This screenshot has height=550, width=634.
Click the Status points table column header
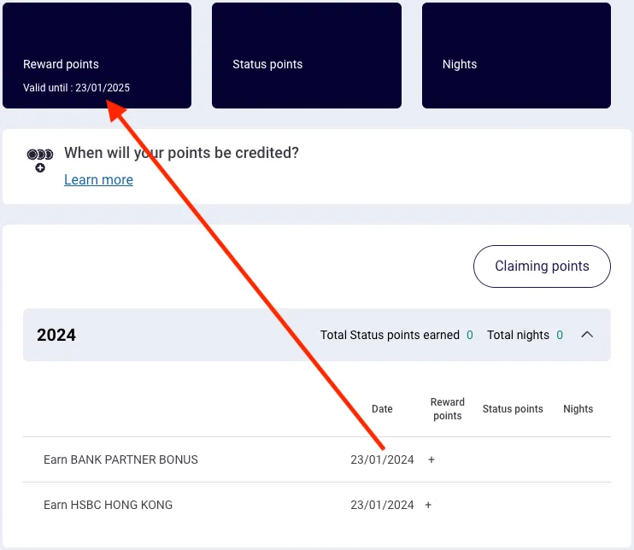click(513, 409)
